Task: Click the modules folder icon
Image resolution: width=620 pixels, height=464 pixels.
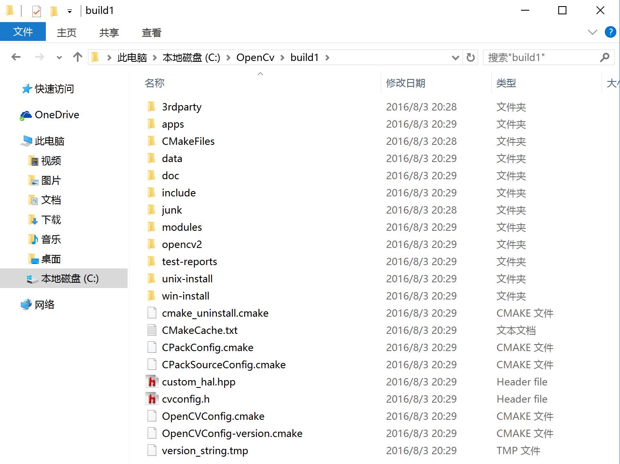Action: [x=152, y=227]
